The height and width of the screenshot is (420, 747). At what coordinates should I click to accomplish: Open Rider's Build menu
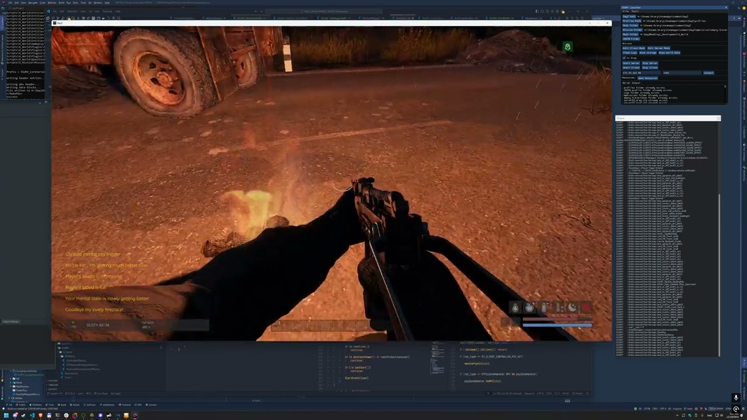coord(61,3)
